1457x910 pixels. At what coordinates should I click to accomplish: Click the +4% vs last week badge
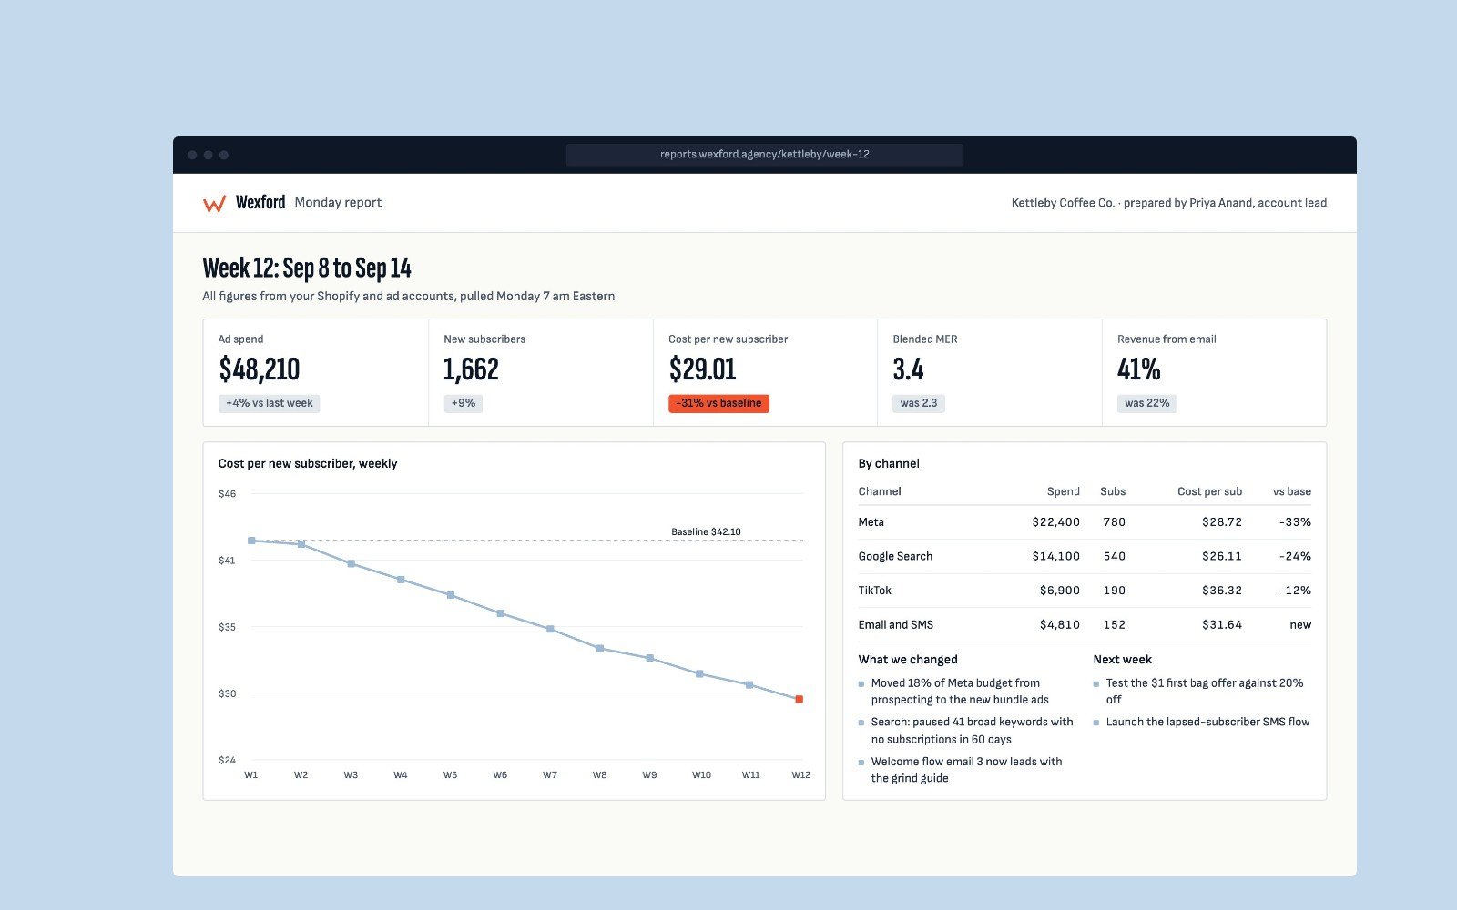tap(270, 403)
